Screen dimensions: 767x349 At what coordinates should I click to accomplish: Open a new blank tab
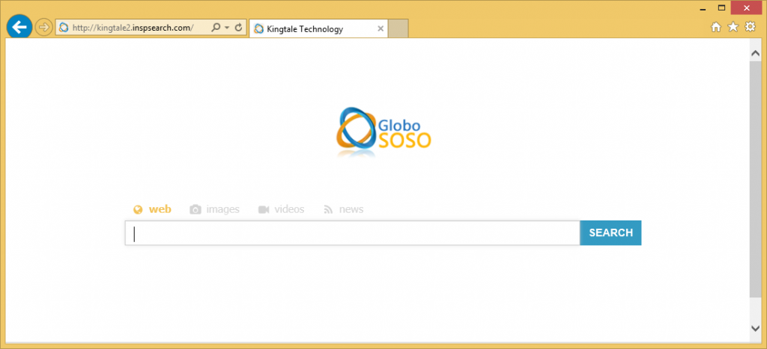pos(398,29)
